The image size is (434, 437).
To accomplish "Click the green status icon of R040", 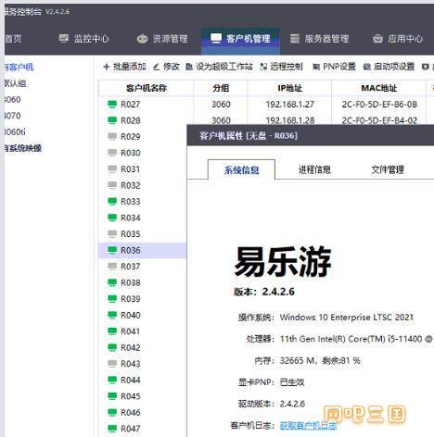I will click(x=112, y=315).
